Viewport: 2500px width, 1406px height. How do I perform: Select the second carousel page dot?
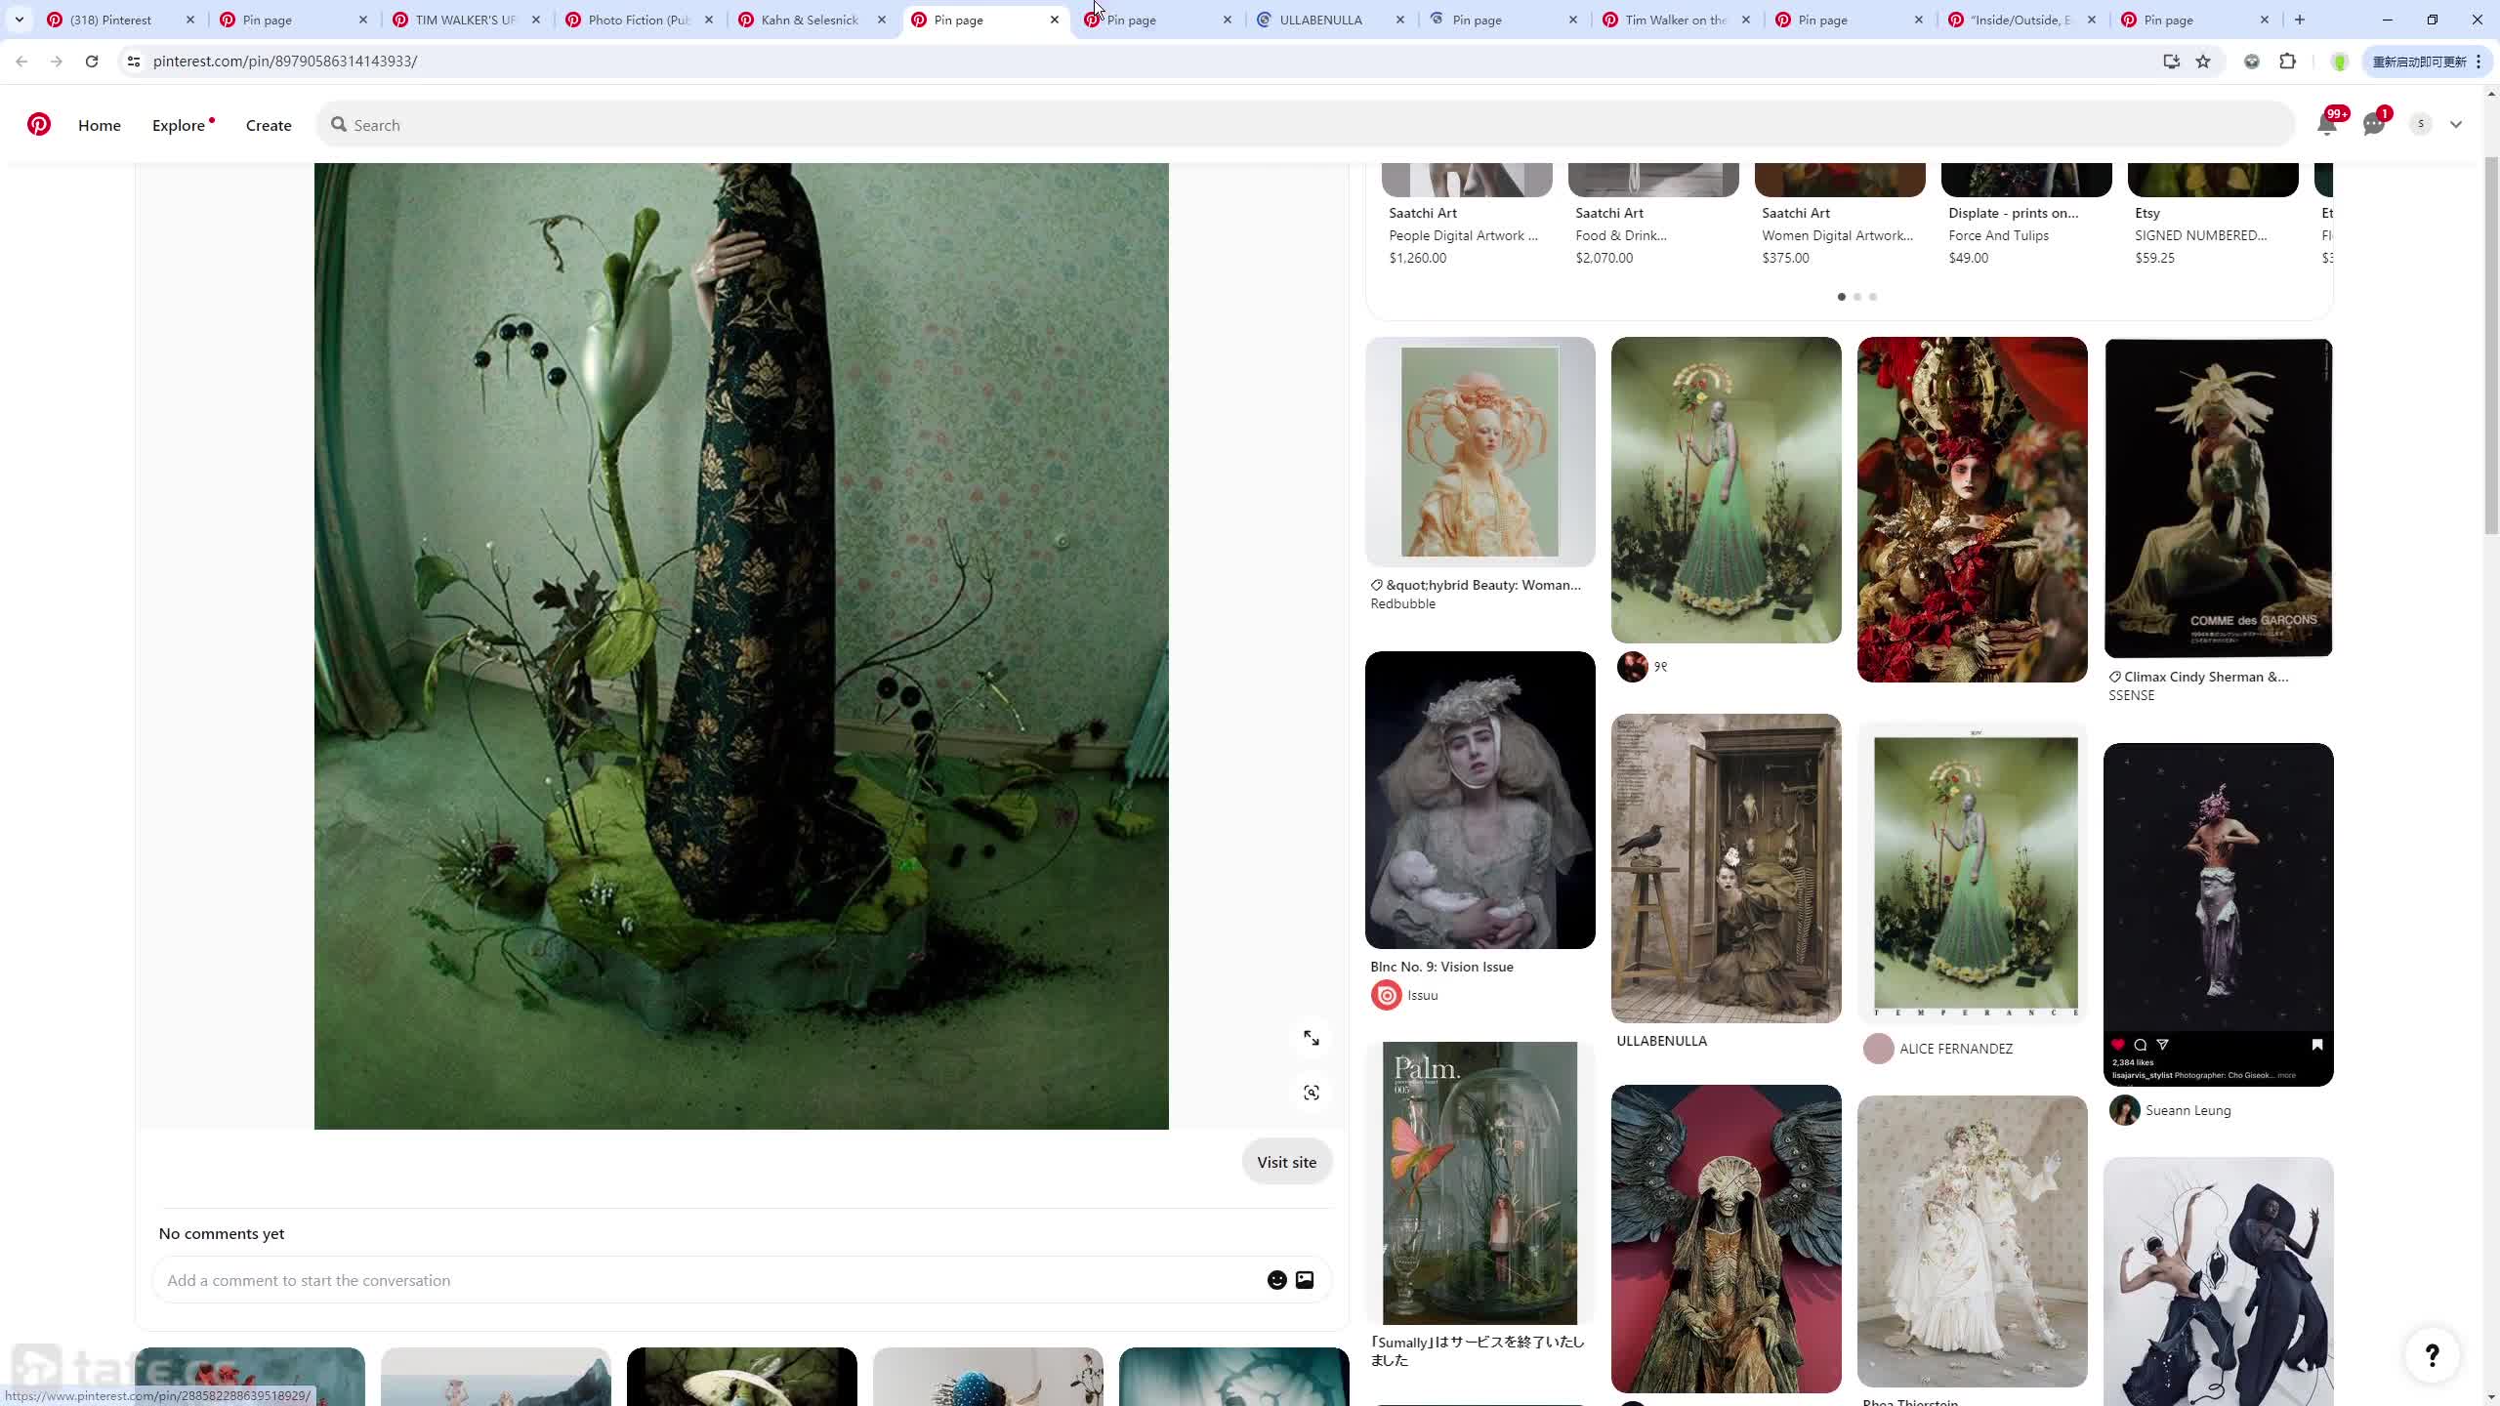1857,297
